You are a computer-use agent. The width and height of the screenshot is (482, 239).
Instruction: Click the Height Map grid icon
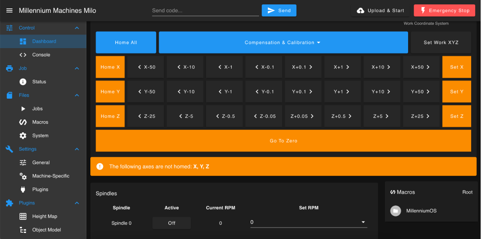(23, 216)
